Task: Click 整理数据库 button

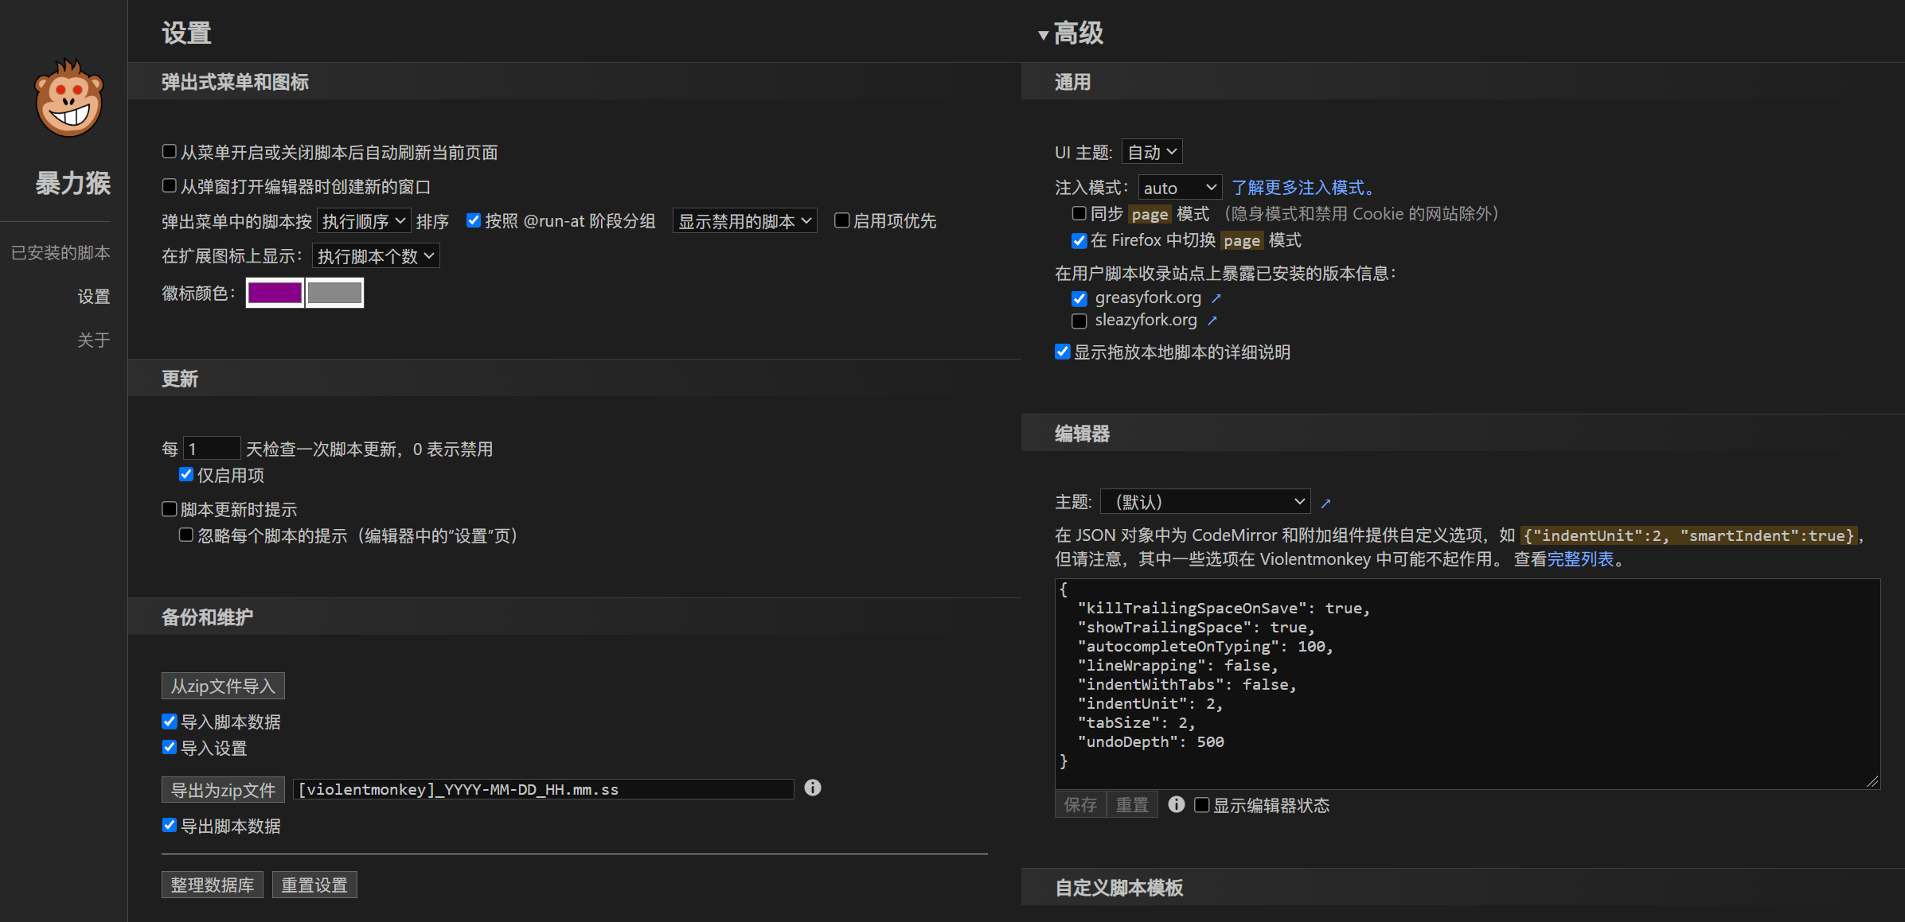Action: pos(212,885)
